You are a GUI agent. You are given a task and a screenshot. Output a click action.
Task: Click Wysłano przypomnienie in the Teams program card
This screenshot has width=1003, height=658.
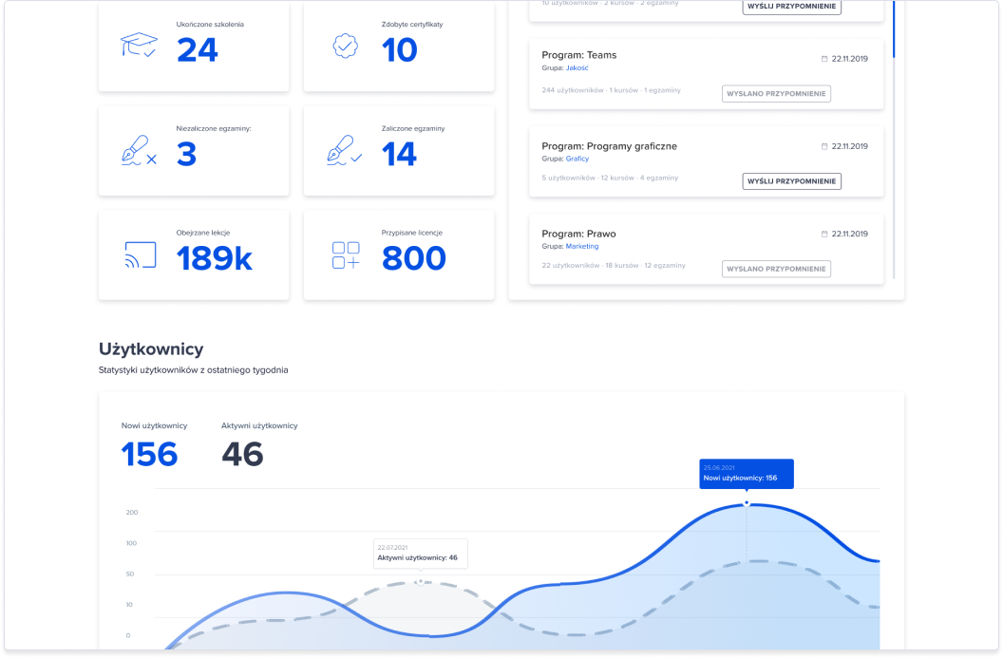click(x=776, y=94)
